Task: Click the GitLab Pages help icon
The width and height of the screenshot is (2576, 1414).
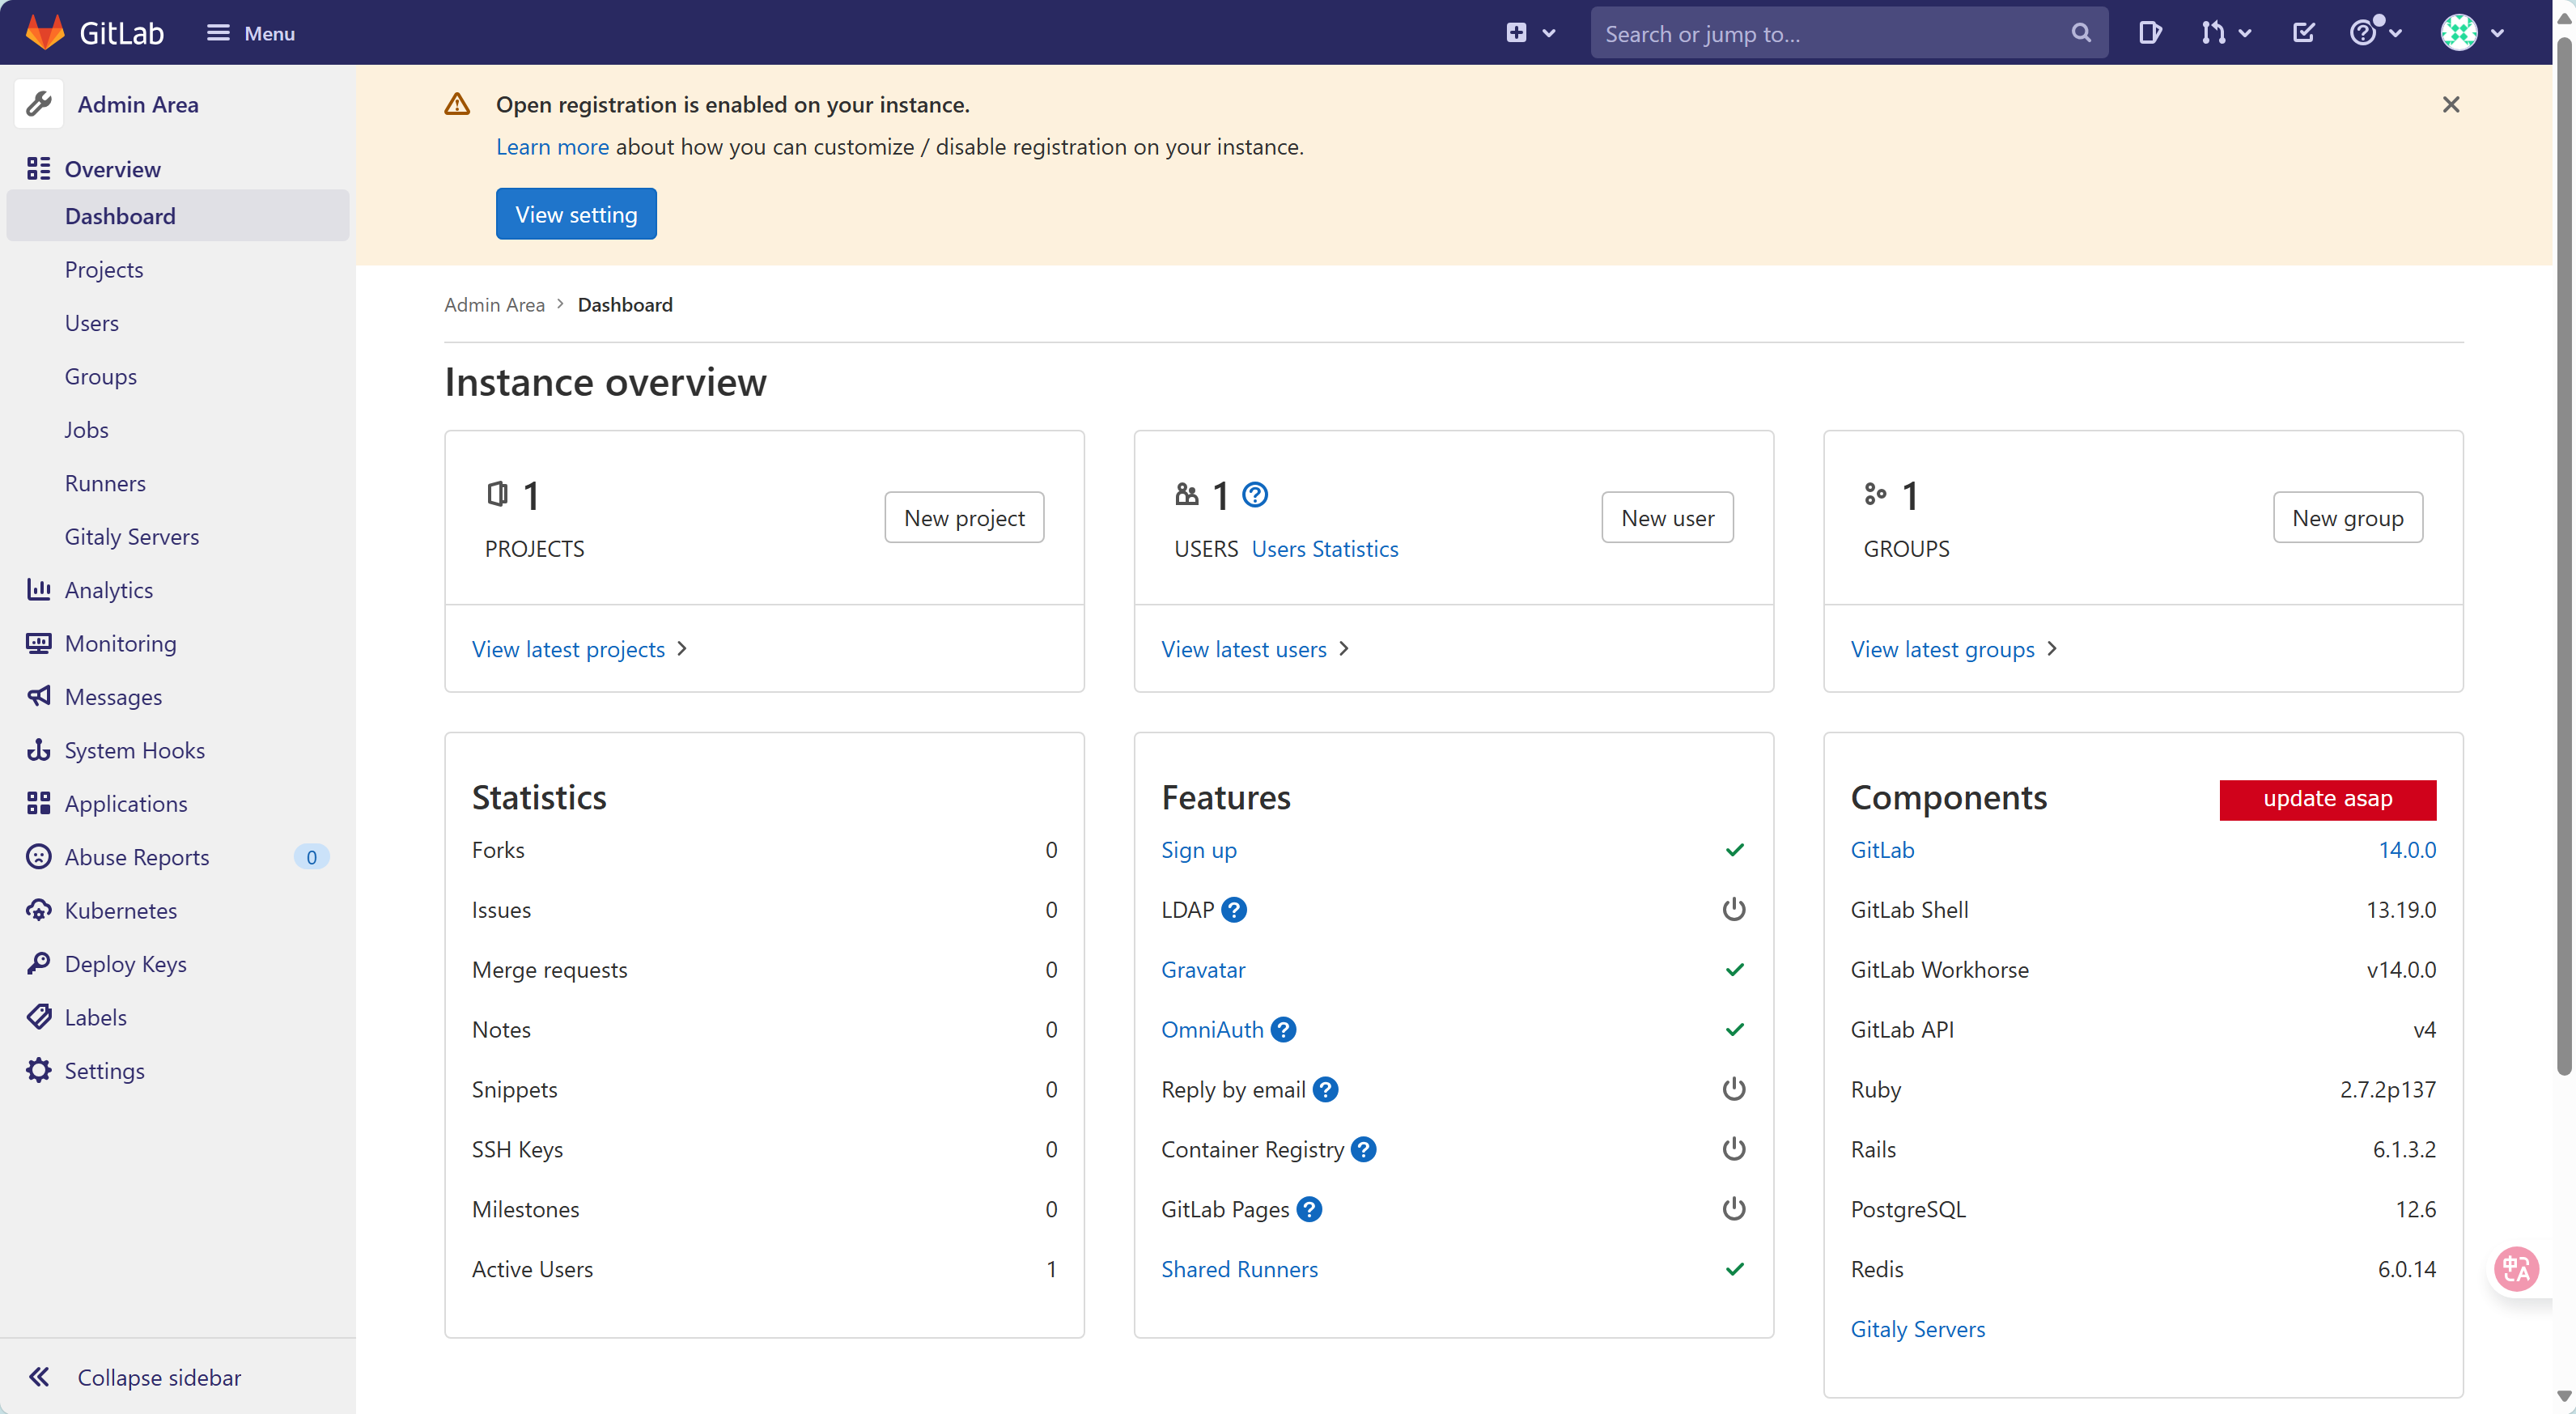Action: coord(1309,1210)
